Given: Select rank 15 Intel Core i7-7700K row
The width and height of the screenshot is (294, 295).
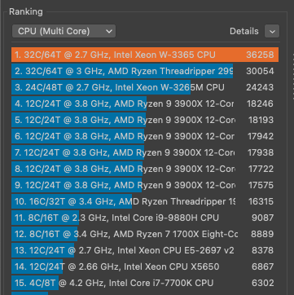Looking at the screenshot, I should click(145, 283).
